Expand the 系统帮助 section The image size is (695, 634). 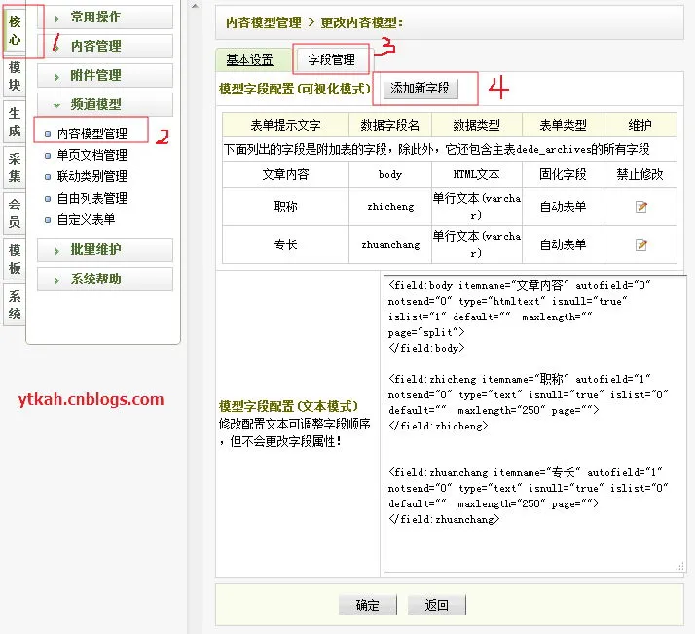tap(105, 280)
